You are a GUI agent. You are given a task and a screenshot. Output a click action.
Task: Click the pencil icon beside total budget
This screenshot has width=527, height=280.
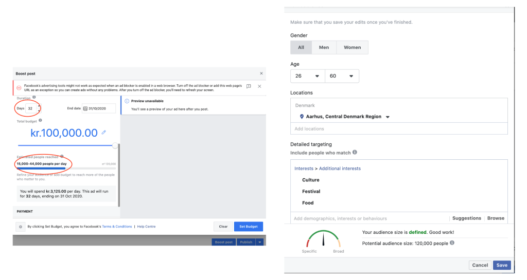click(103, 133)
